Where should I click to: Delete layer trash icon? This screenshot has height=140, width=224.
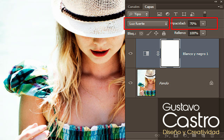pyautogui.click(x=212, y=136)
